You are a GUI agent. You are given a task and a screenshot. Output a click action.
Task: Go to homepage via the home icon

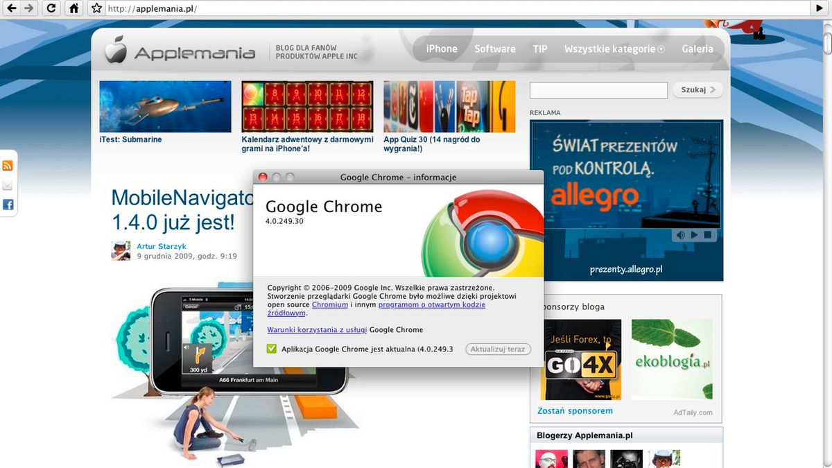pos(73,8)
